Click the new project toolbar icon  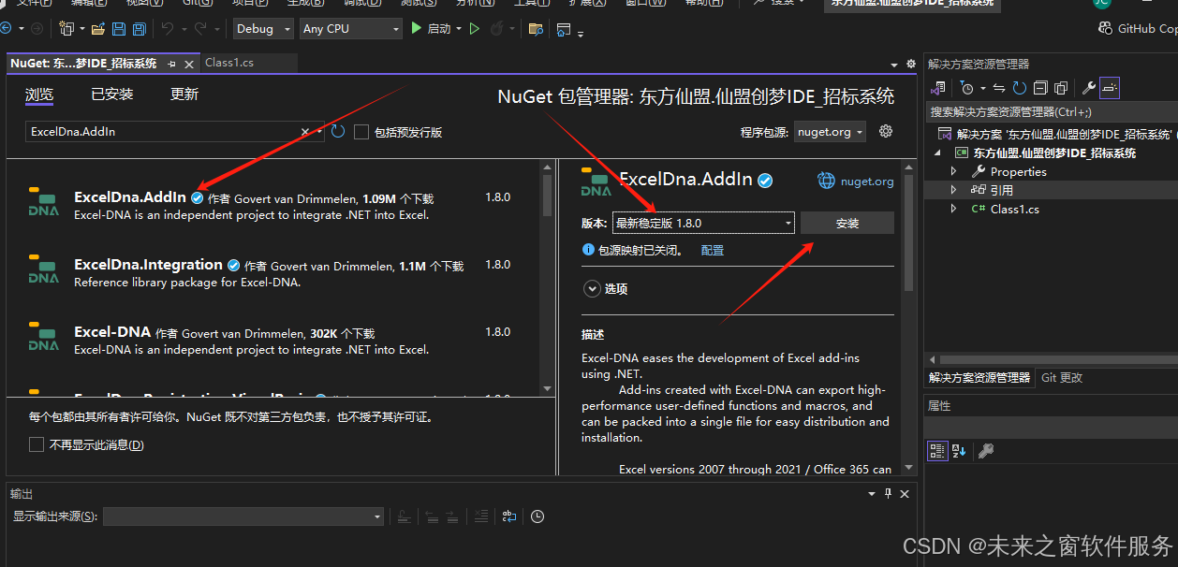tap(66, 29)
